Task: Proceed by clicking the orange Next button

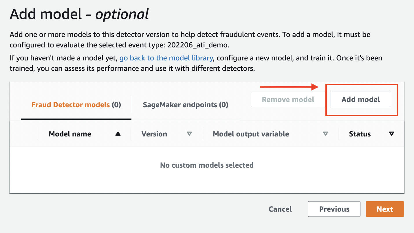Action: [x=385, y=209]
